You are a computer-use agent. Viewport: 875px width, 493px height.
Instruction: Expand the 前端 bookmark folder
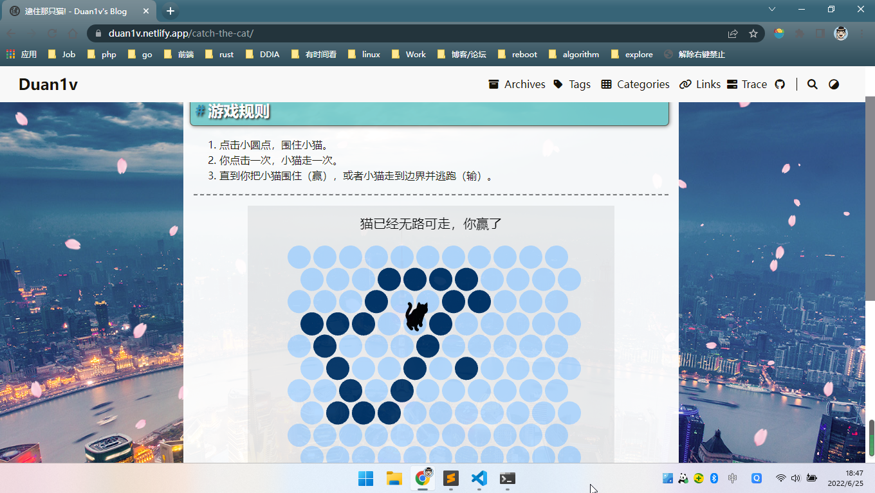[179, 55]
